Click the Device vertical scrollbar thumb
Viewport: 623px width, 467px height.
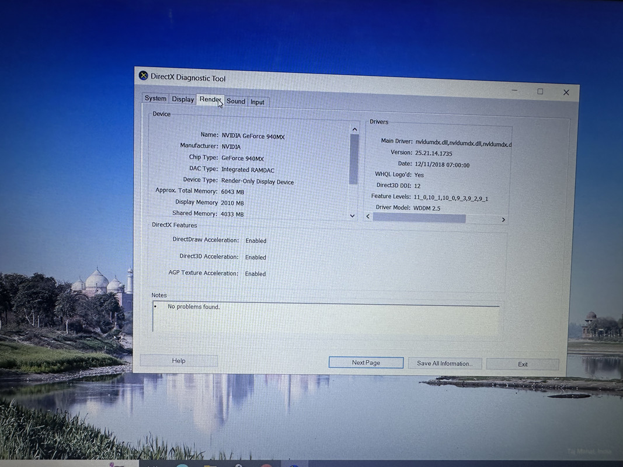pyautogui.click(x=354, y=159)
